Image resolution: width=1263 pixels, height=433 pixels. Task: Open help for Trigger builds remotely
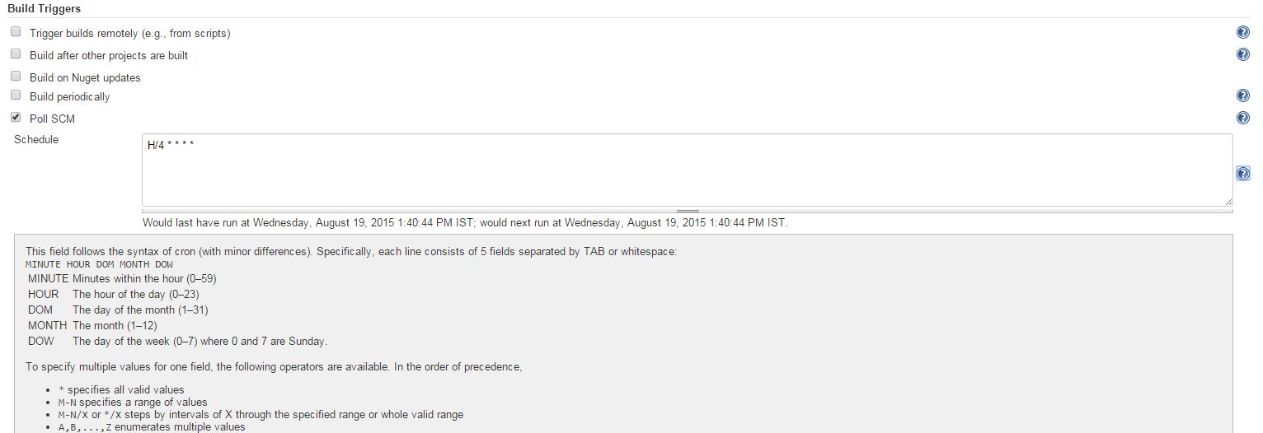click(1243, 33)
